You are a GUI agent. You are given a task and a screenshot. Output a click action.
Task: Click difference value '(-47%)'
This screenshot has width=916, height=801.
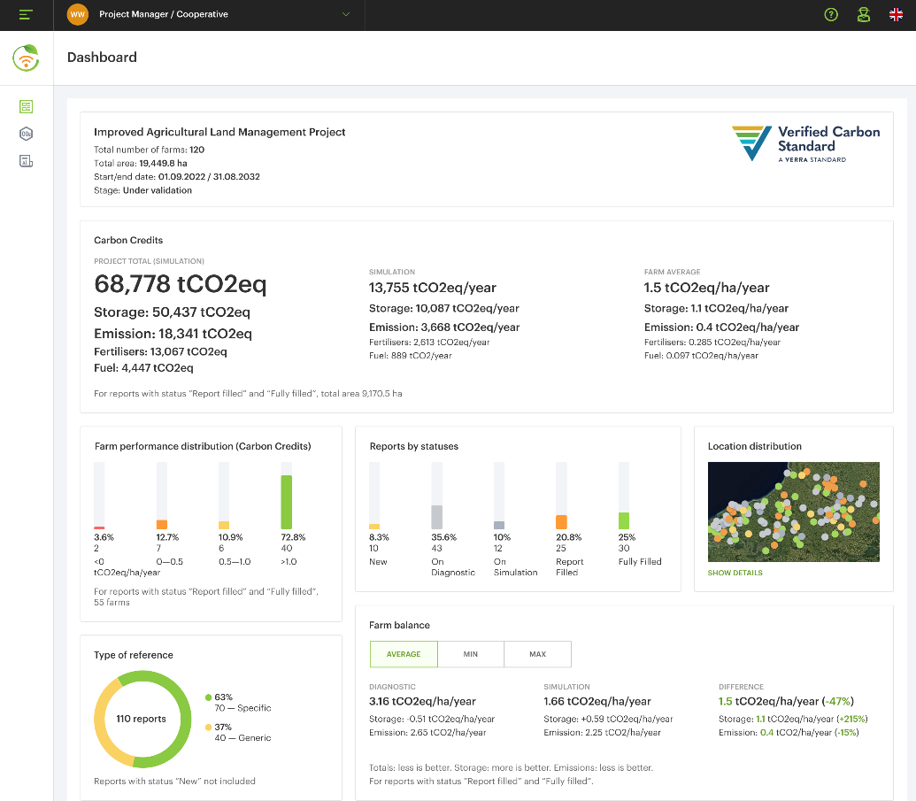pos(838,701)
